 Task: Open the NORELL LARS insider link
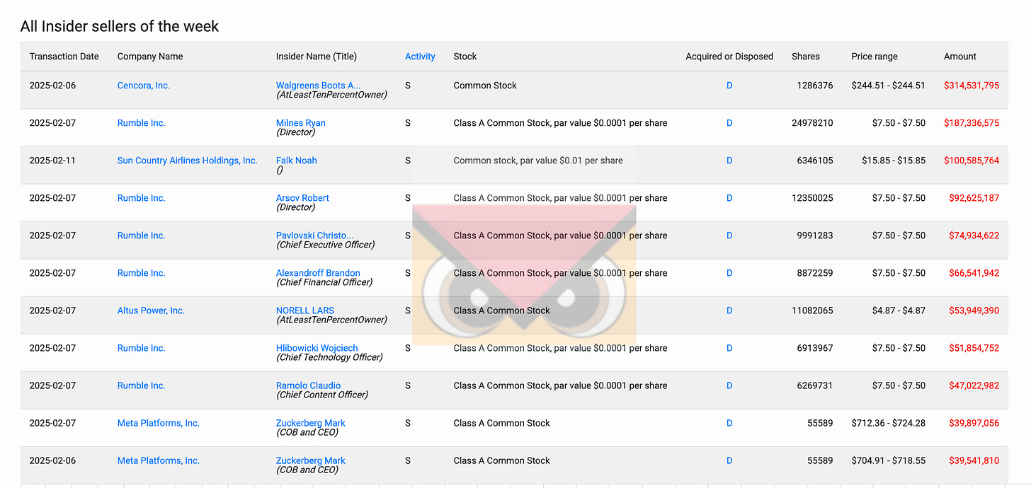point(305,310)
